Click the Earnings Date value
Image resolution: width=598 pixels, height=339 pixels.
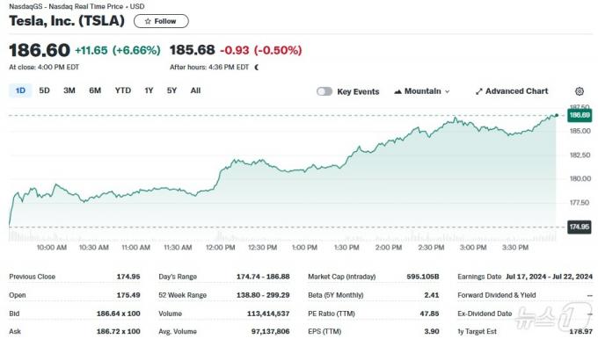(549, 277)
